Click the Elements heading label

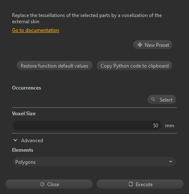click(23, 150)
